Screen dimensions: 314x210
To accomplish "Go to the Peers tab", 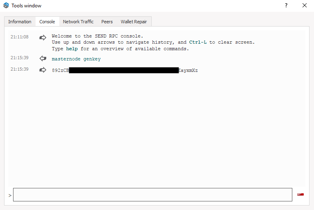I will 107,22.
